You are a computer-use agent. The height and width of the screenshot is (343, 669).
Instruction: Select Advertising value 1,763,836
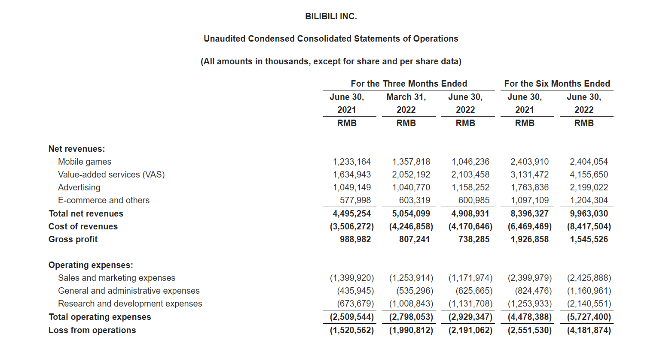pos(530,187)
